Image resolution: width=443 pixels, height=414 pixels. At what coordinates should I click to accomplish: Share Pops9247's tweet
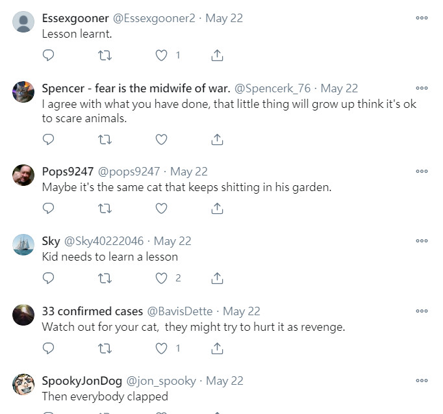pyautogui.click(x=218, y=209)
